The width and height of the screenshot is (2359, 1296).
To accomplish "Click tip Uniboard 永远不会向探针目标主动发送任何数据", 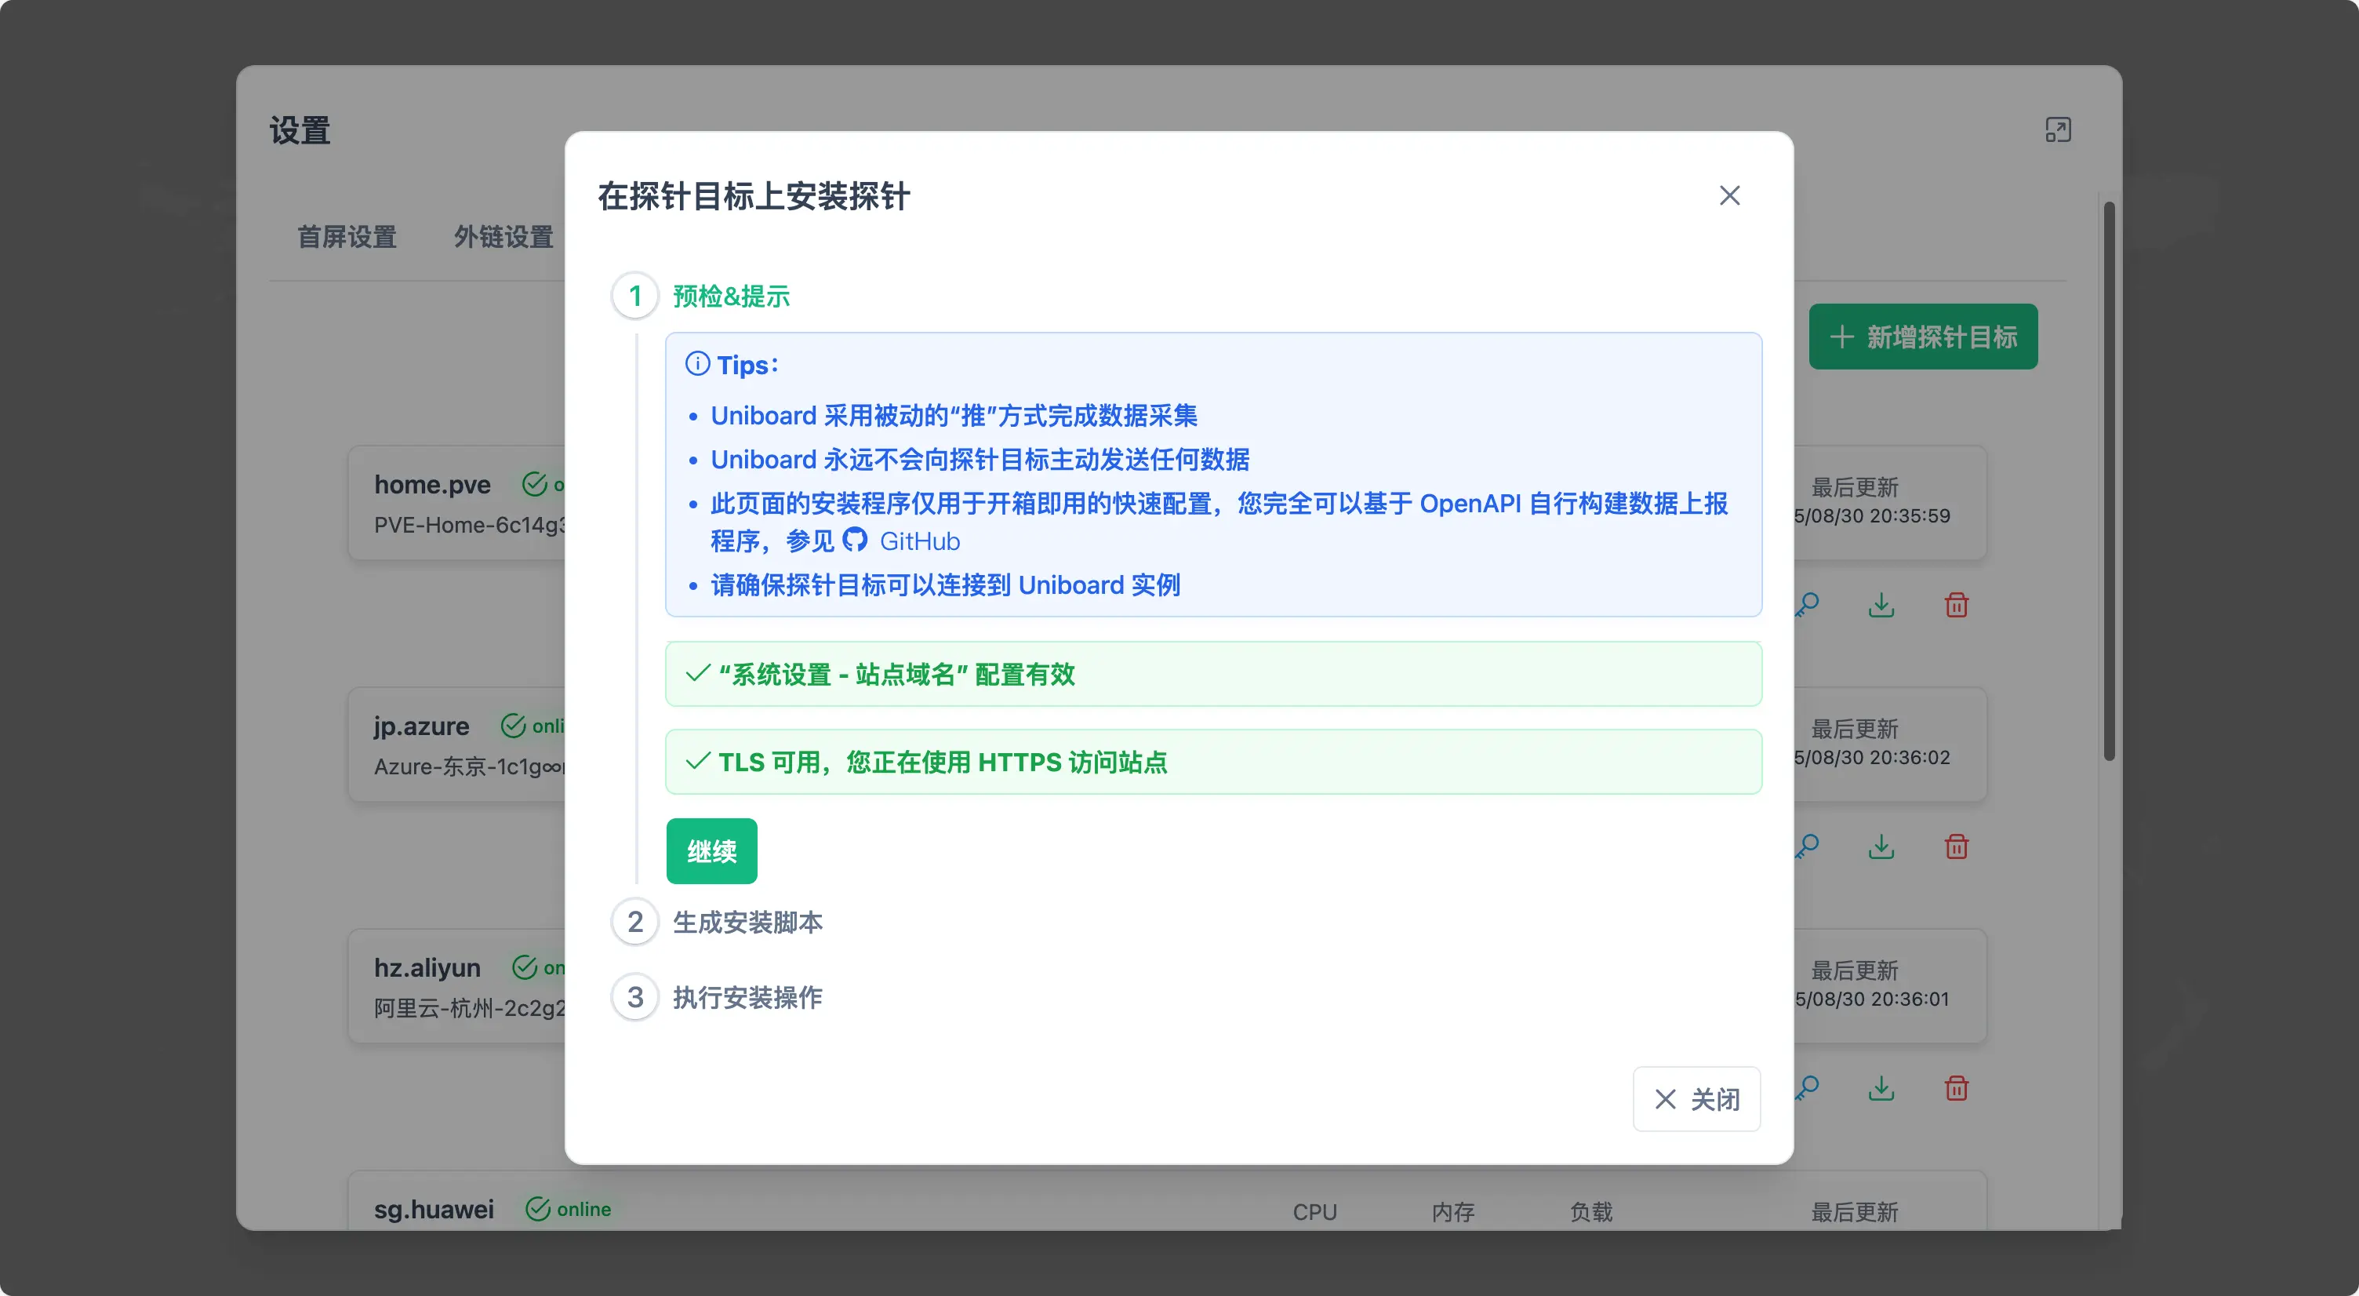I will coord(980,460).
